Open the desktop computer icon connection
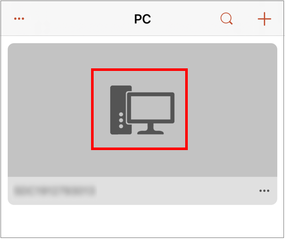The width and height of the screenshot is (285, 239). (x=142, y=110)
